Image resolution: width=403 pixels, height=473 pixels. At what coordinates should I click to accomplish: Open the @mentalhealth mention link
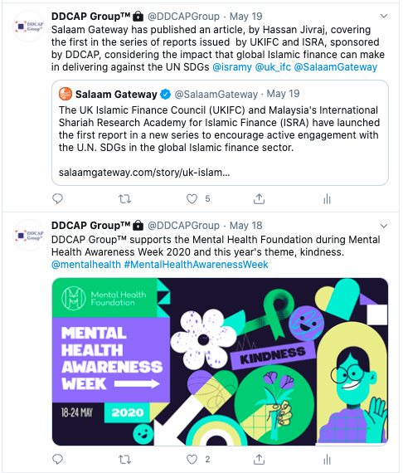tap(86, 265)
